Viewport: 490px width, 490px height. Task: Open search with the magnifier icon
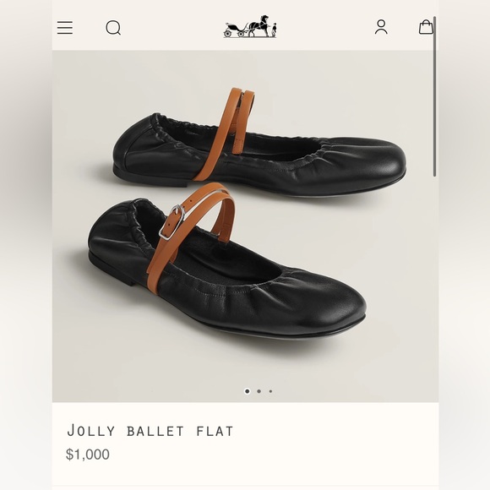113,28
